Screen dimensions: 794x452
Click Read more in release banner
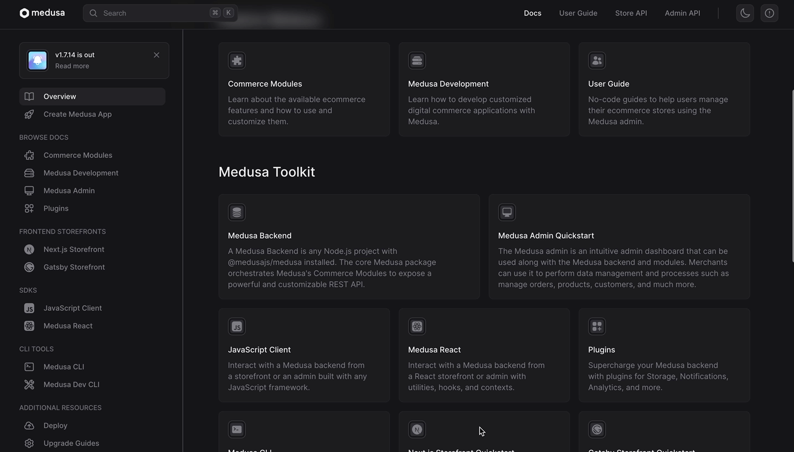[72, 66]
